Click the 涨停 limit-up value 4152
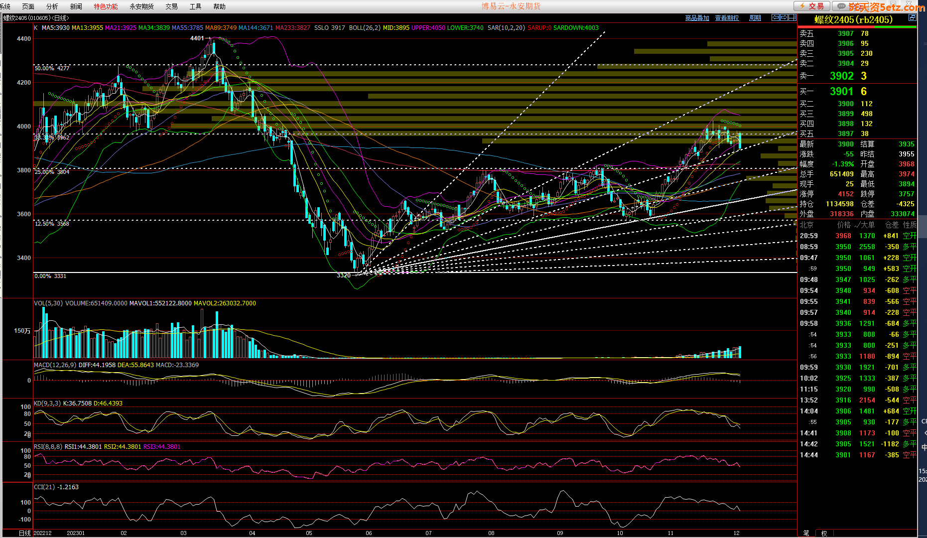The image size is (927, 538). [846, 194]
